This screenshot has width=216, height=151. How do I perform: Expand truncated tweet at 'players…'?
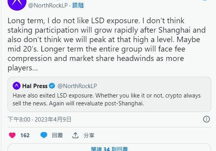point(23,68)
